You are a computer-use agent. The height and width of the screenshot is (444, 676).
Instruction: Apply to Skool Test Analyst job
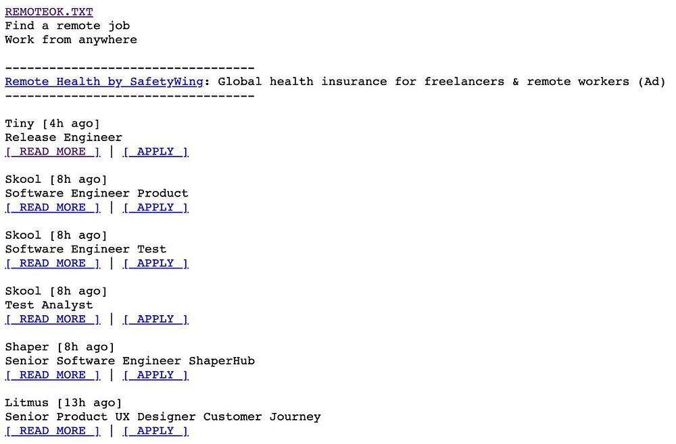tap(155, 319)
